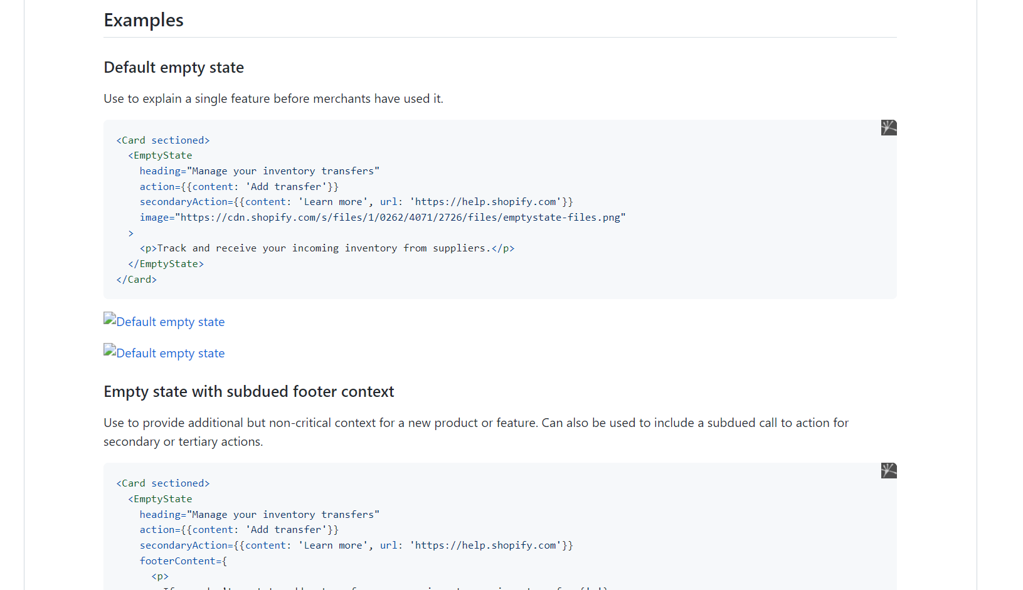Click the page scrollbar on the right edge
Viewport: 1023px width, 590px height.
point(1019,295)
